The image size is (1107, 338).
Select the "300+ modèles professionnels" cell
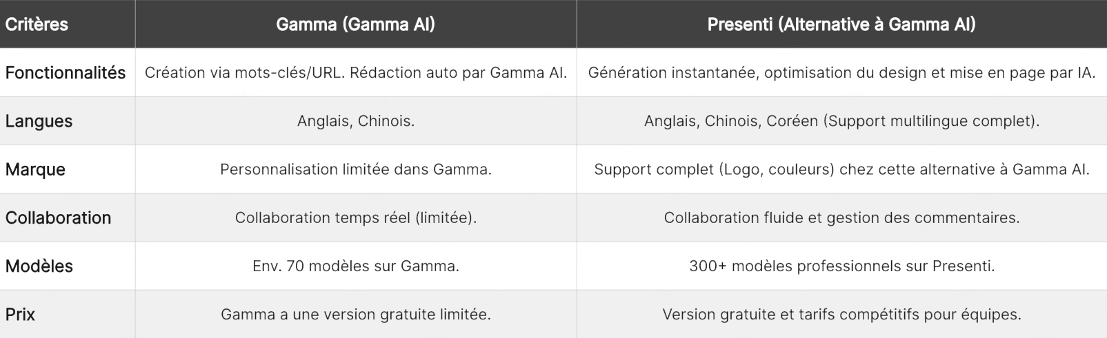pyautogui.click(x=841, y=266)
